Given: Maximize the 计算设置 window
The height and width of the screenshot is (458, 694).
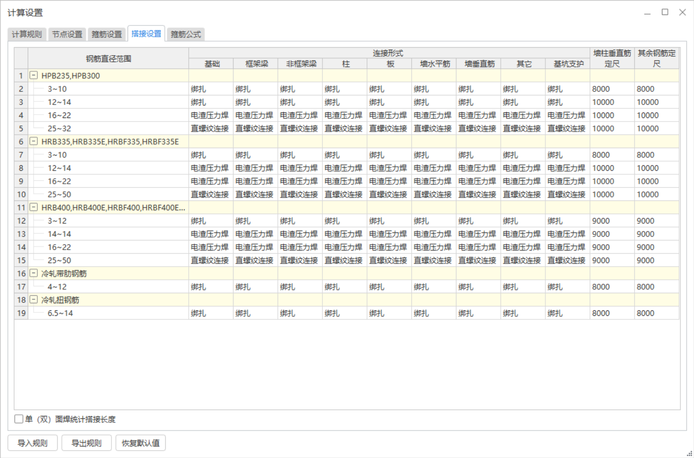Looking at the screenshot, I should [x=665, y=12].
